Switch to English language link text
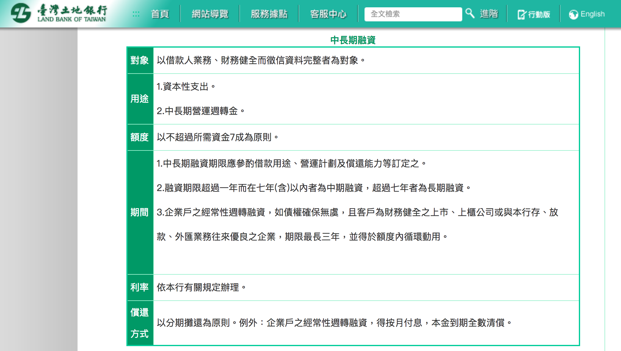Viewport: 621px width, 351px height. click(592, 14)
